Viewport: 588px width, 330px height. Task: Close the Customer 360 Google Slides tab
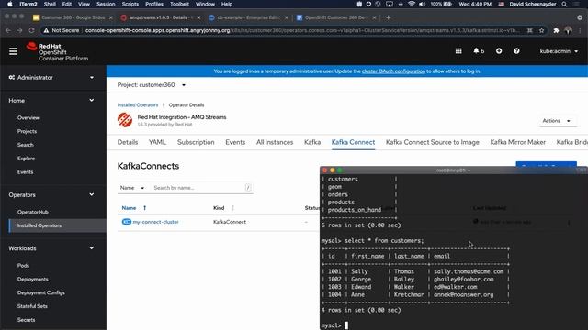110,17
